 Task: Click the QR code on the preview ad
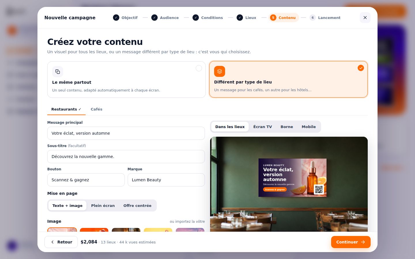(x=319, y=189)
